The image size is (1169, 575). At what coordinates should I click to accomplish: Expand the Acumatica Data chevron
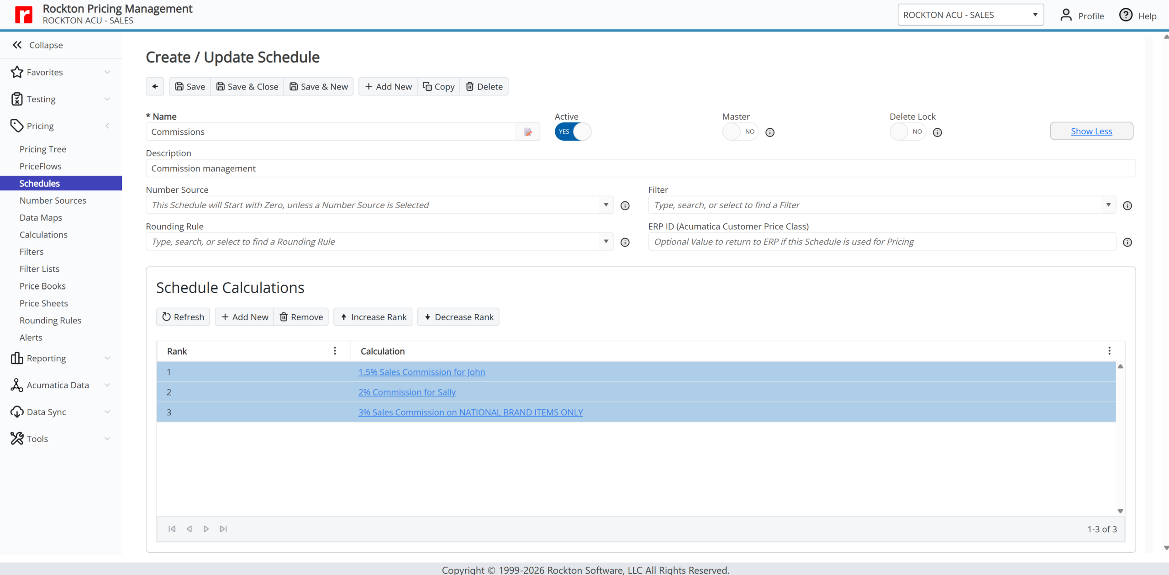click(107, 385)
